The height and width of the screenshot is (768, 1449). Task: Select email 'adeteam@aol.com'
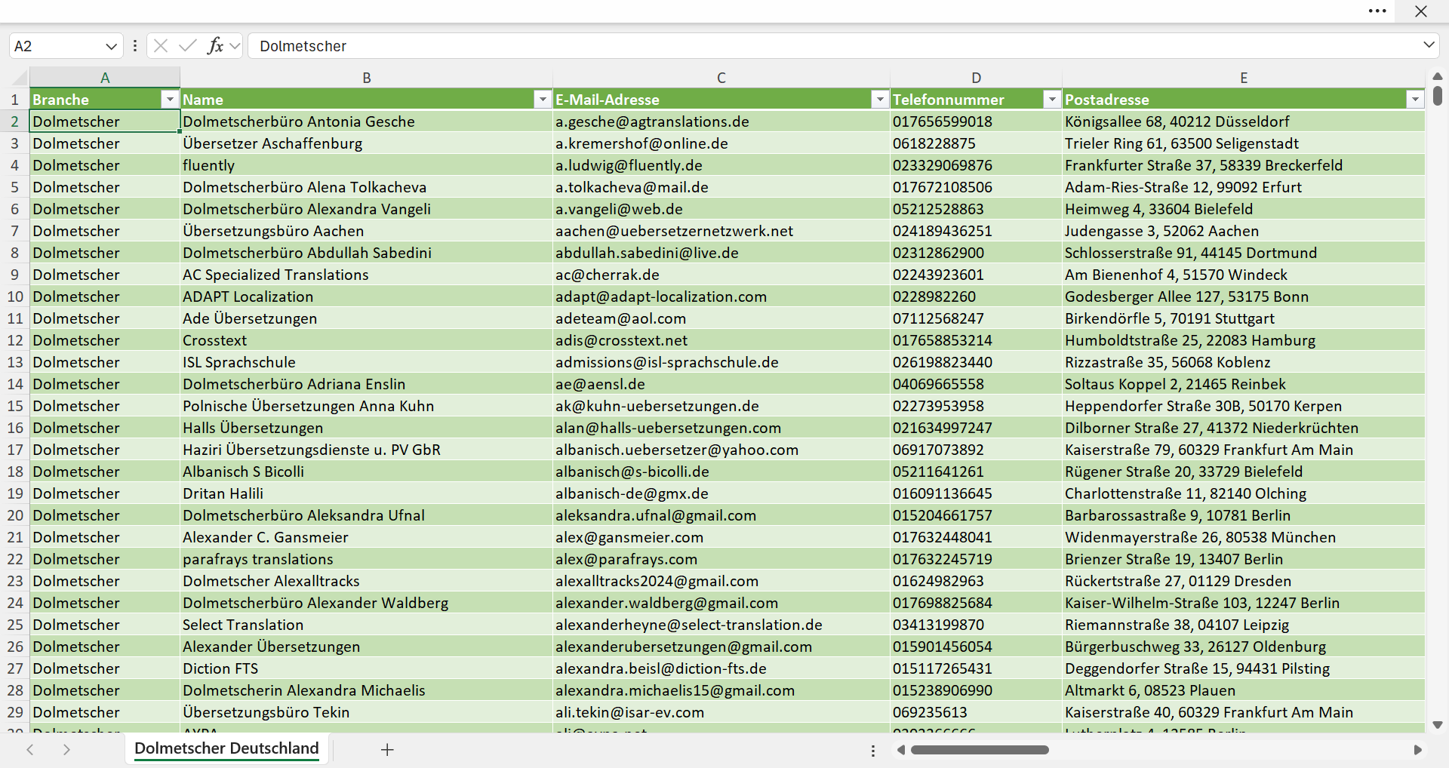(721, 318)
